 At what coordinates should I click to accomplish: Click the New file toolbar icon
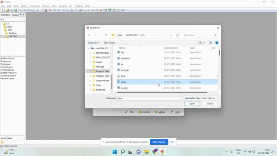(x=3, y=10)
